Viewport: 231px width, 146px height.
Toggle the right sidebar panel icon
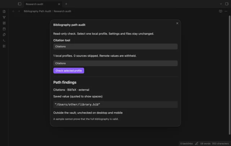[x=227, y=4]
